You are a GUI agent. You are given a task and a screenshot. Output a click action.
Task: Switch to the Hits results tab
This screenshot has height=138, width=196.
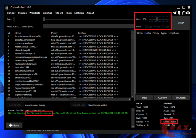point(144,98)
